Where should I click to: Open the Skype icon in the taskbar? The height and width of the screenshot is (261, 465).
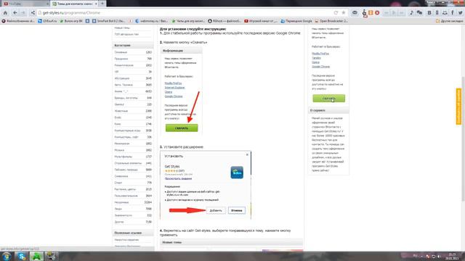pyautogui.click(x=21, y=256)
